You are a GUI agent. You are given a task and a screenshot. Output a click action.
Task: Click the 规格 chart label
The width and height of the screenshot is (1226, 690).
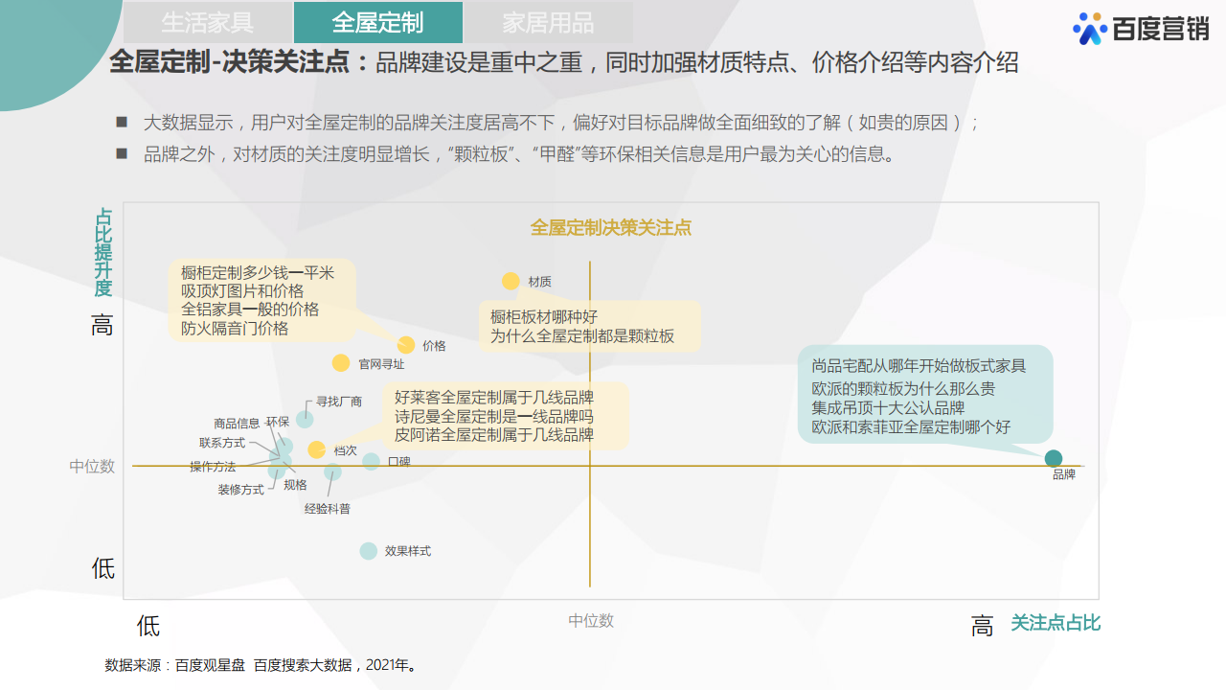tap(295, 485)
